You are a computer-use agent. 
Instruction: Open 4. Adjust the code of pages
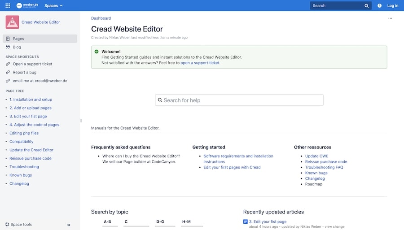[34, 125]
